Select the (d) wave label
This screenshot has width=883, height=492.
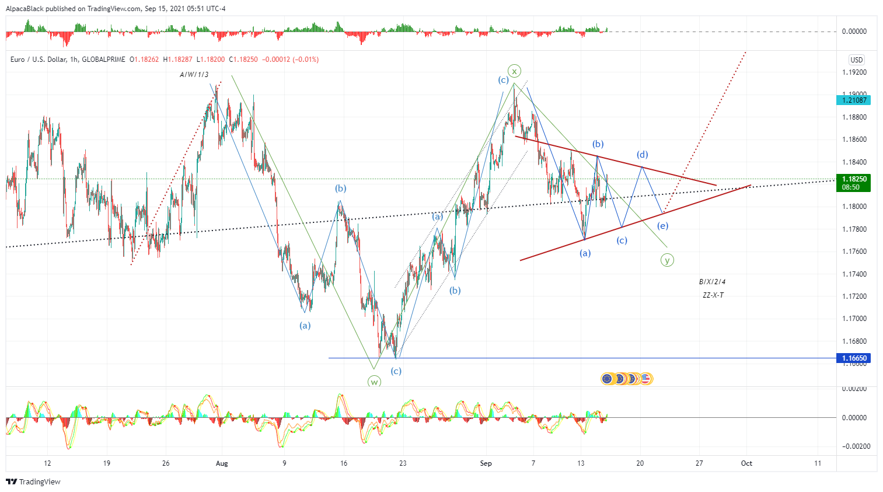[642, 155]
